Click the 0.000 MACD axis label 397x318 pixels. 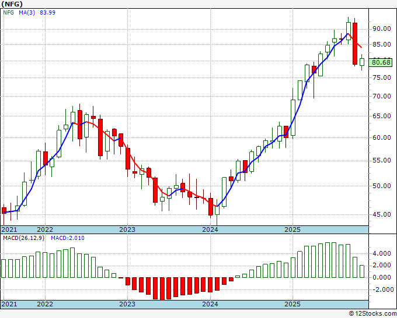(382, 277)
